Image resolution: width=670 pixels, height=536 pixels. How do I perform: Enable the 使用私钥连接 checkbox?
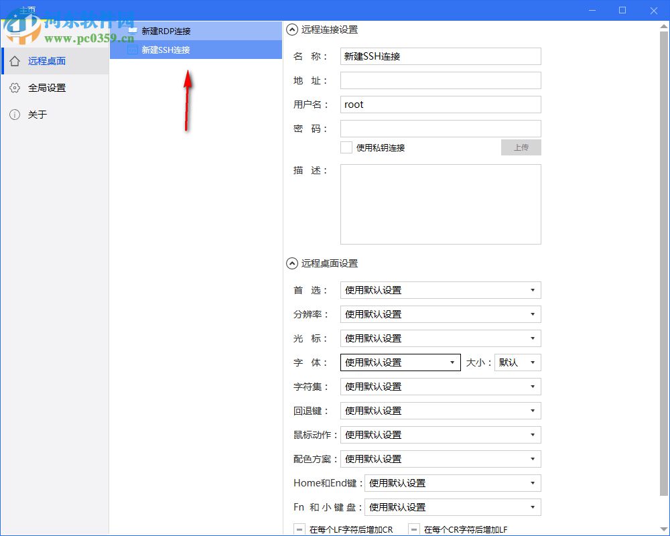point(346,147)
